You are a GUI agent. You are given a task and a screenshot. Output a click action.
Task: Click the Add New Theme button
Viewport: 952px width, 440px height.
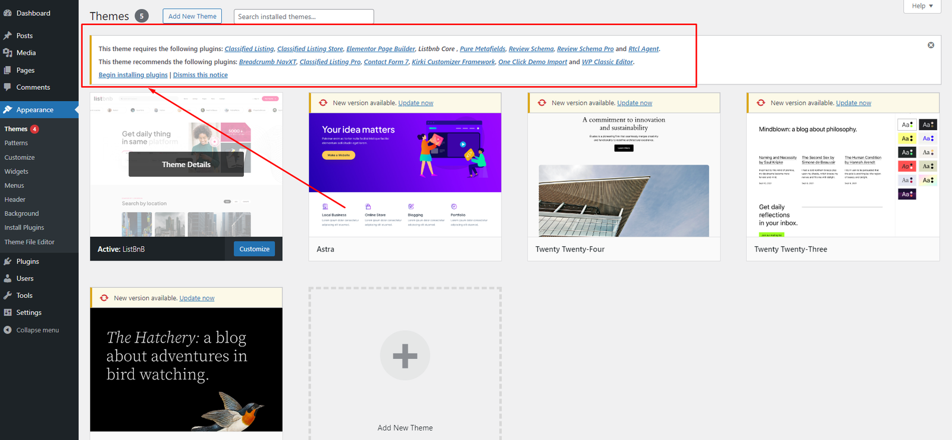click(x=192, y=16)
